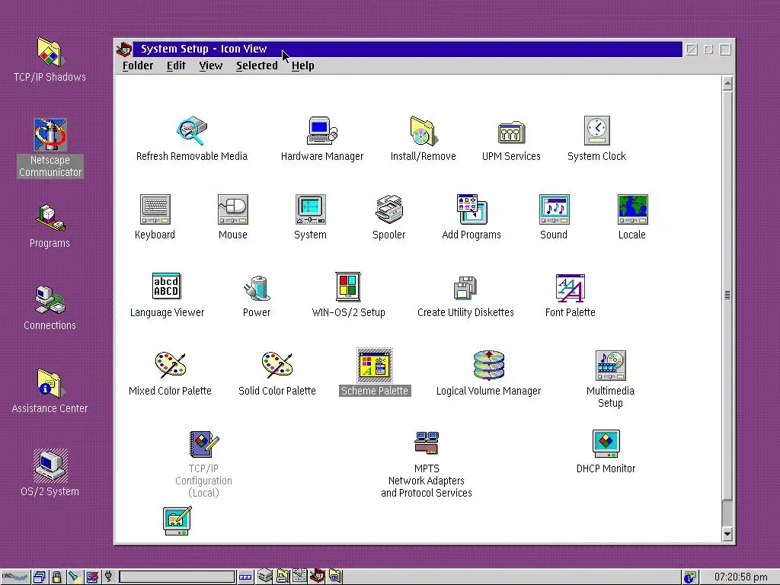Image resolution: width=780 pixels, height=585 pixels.
Task: Select the Power icon
Action: pyautogui.click(x=257, y=288)
